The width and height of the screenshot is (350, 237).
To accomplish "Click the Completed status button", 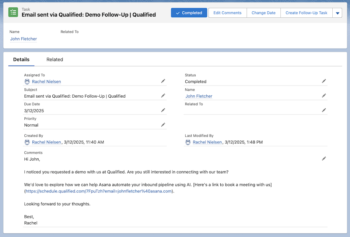I will 189,13.
